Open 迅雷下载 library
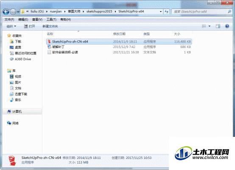 coord(18,94)
